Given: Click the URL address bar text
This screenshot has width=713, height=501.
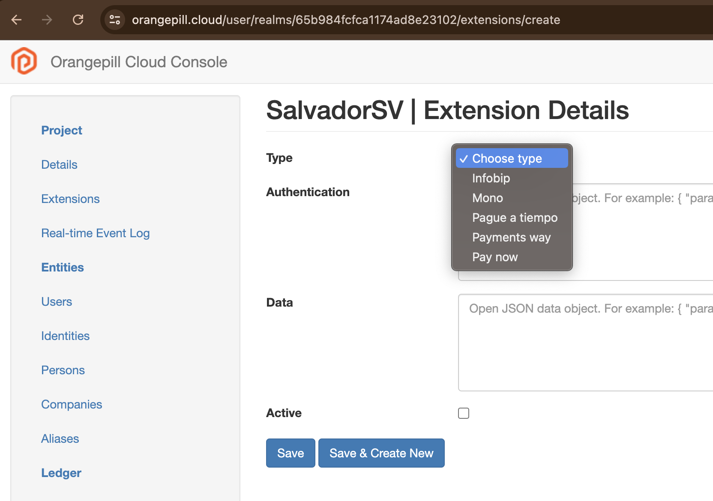Looking at the screenshot, I should tap(345, 20).
